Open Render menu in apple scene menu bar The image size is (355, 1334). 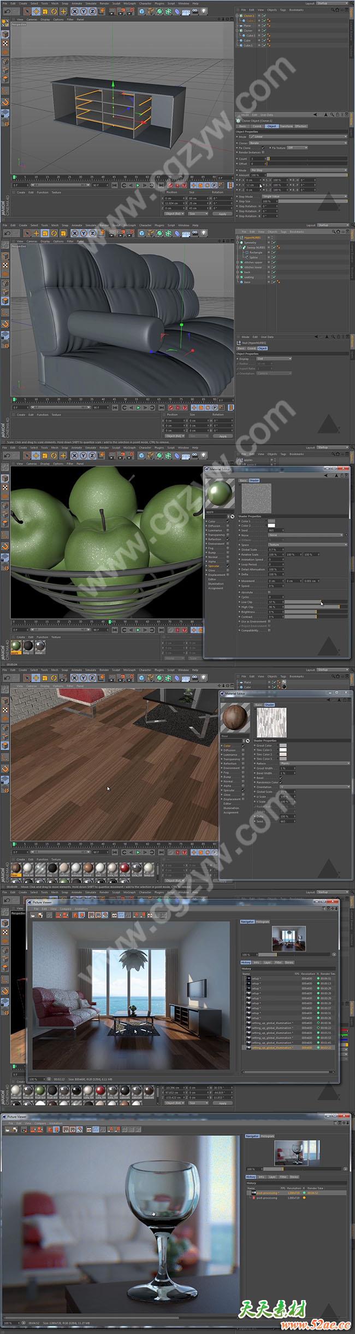[104, 448]
